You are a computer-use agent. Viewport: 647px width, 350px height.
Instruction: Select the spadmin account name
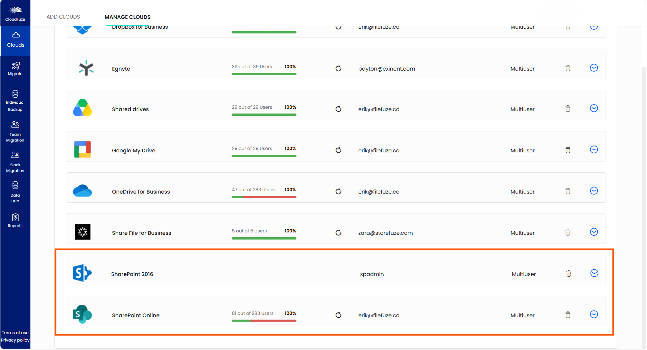click(372, 274)
